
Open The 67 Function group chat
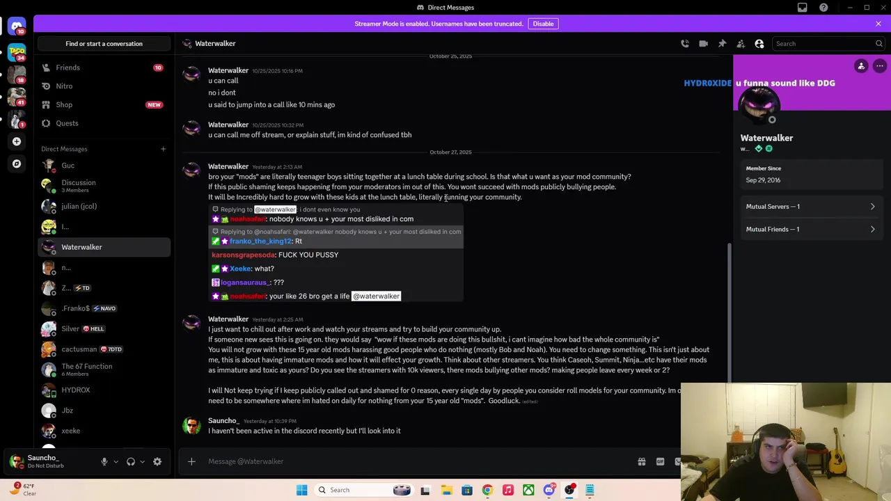(x=104, y=369)
